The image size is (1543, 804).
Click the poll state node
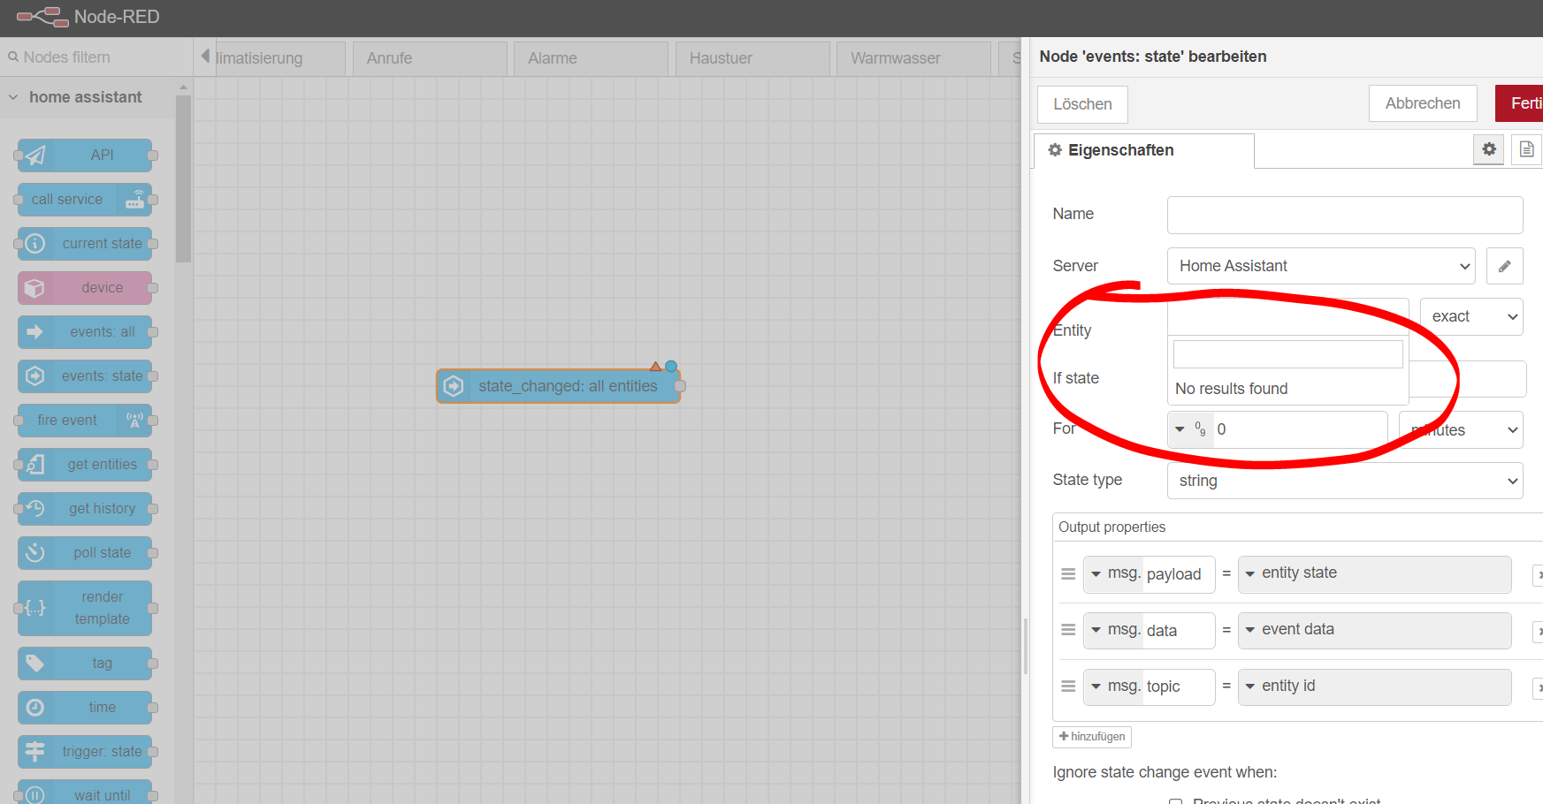pyautogui.click(x=84, y=553)
